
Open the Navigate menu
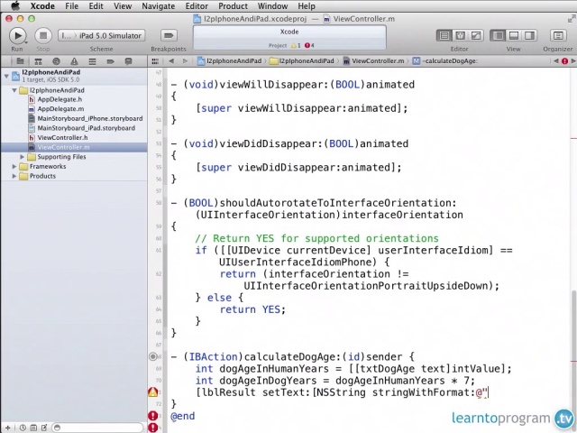tap(159, 6)
